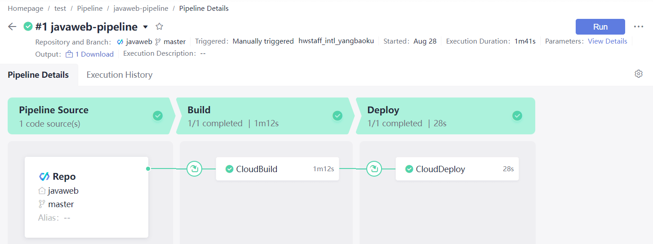Screen dimensions: 653x244
Task: Open pipeline settings gear icon
Action: tap(638, 74)
